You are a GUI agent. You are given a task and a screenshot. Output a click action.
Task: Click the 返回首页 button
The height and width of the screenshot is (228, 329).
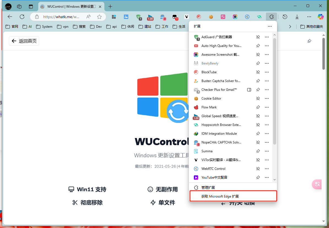(24, 41)
